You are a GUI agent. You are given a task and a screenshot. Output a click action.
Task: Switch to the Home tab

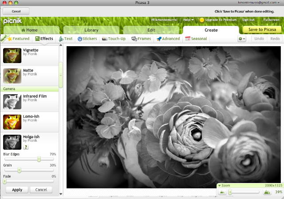pyautogui.click(x=32, y=30)
